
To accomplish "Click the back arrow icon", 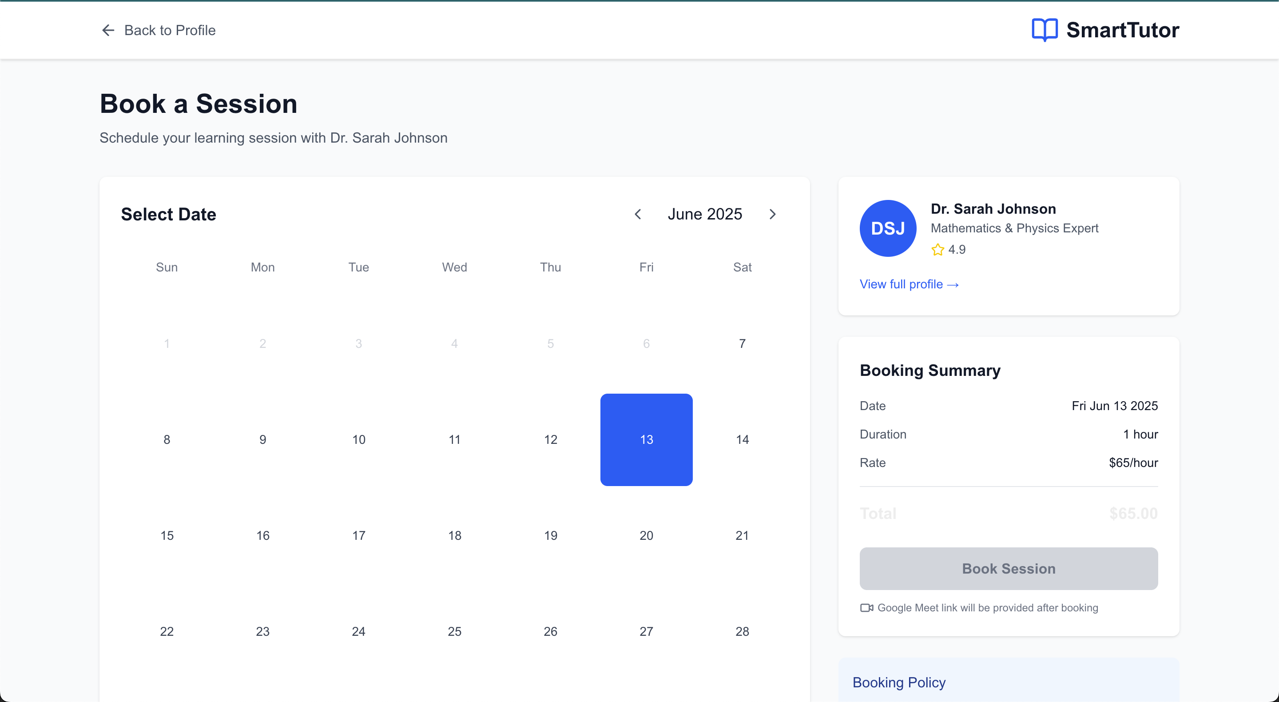I will click(x=108, y=30).
